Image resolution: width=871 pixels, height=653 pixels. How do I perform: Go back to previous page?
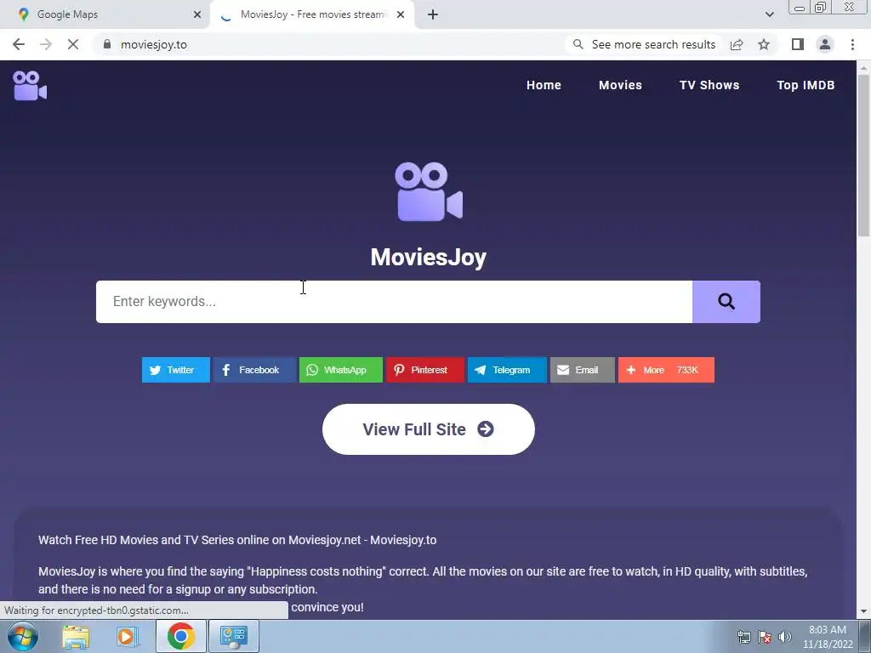19,44
